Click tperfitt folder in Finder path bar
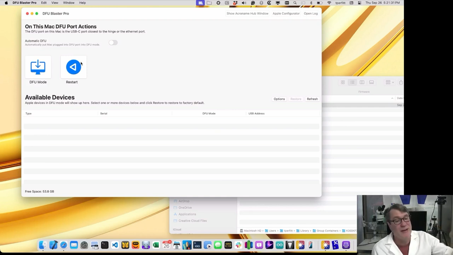453x255 pixels. [286, 231]
